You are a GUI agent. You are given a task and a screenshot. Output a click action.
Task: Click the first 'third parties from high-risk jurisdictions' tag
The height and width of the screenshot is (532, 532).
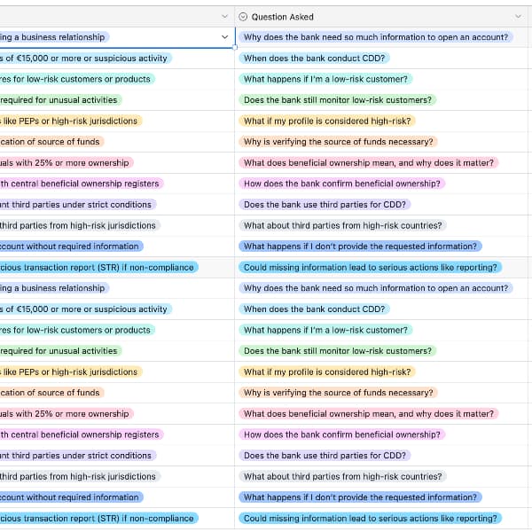pyautogui.click(x=80, y=225)
